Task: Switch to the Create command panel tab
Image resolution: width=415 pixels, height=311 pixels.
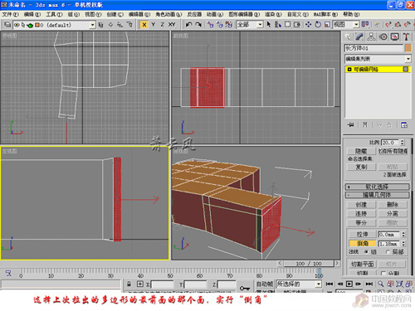Action: [348, 36]
